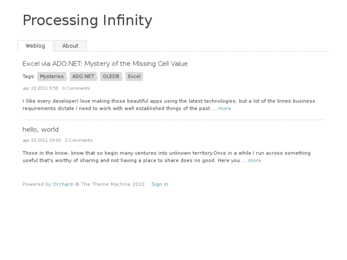View the 0 Comments link
This screenshot has width=347, height=260.
coord(76,88)
